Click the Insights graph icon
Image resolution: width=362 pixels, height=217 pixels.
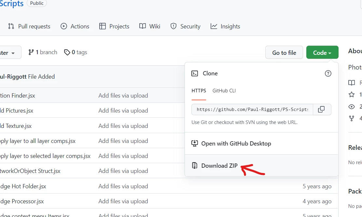pyautogui.click(x=214, y=26)
